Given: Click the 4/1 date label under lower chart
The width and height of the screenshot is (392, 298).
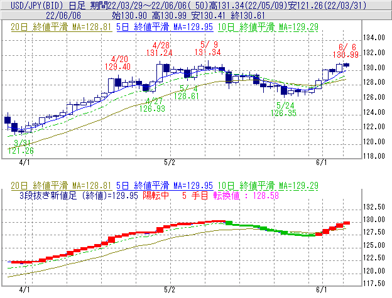Looking at the screenshot, I should [24, 289].
